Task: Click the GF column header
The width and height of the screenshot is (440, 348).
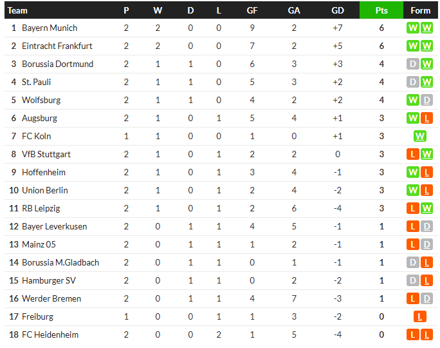Action: pyautogui.click(x=252, y=10)
